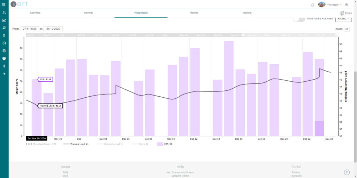Click the sync arrows icon in the sidebar
The height and width of the screenshot is (178, 357).
click(4, 28)
